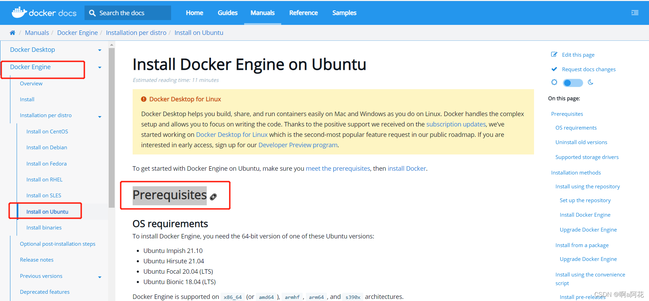Expand the Docker Desktop sidebar section arrow

click(100, 50)
